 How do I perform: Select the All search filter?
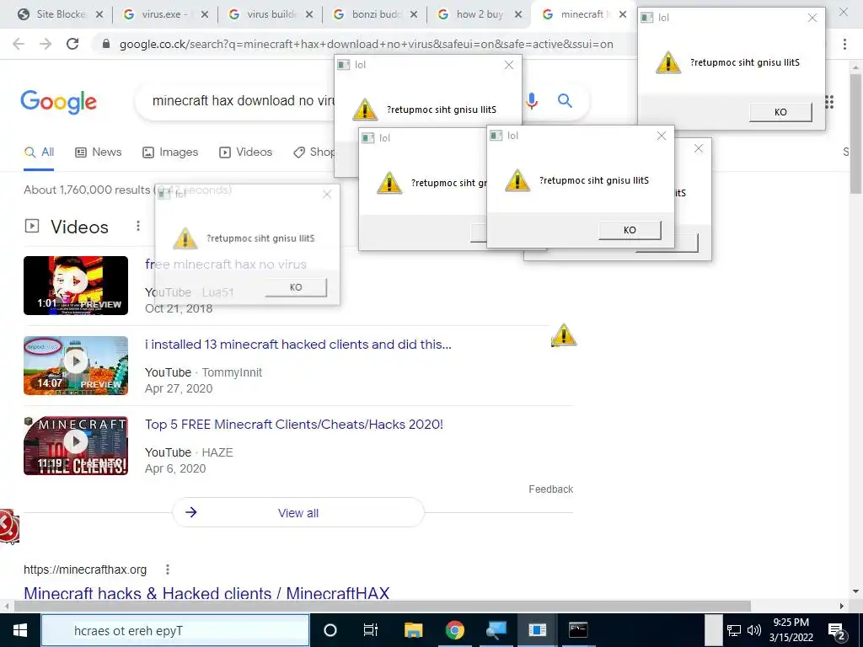[x=39, y=152]
